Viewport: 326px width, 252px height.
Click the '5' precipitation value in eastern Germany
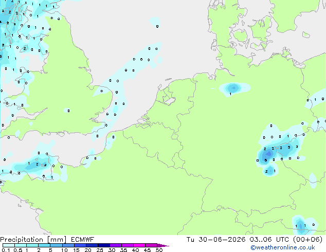pyautogui.click(x=265, y=160)
